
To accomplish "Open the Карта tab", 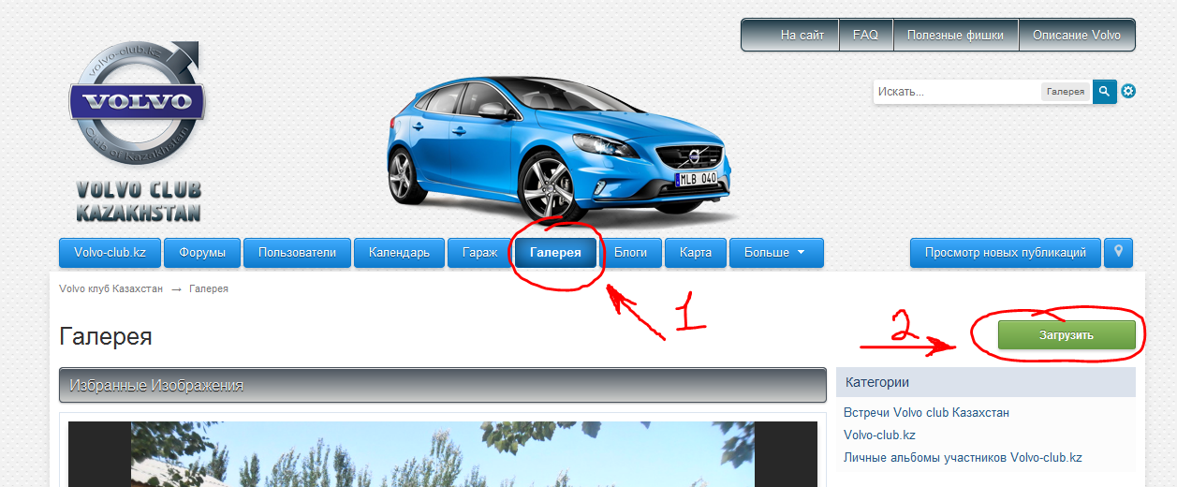I will [x=696, y=253].
